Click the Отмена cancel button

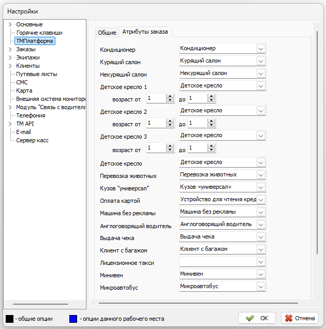[299, 318]
